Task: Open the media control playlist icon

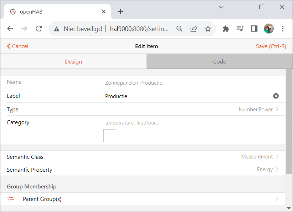Action: [x=240, y=29]
